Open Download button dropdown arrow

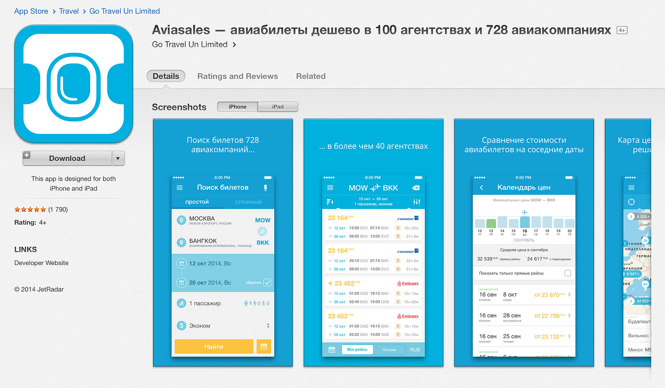tap(118, 158)
